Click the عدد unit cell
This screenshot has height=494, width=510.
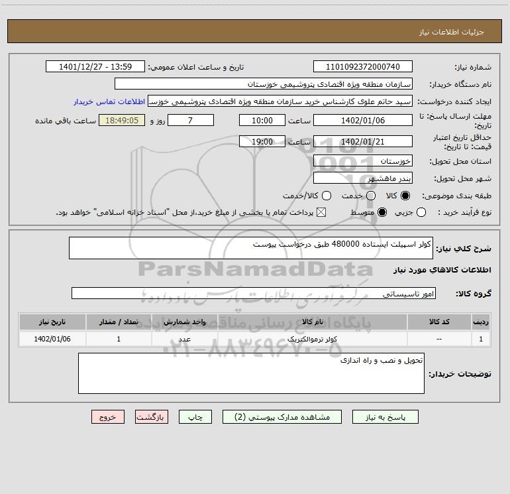[x=184, y=339]
